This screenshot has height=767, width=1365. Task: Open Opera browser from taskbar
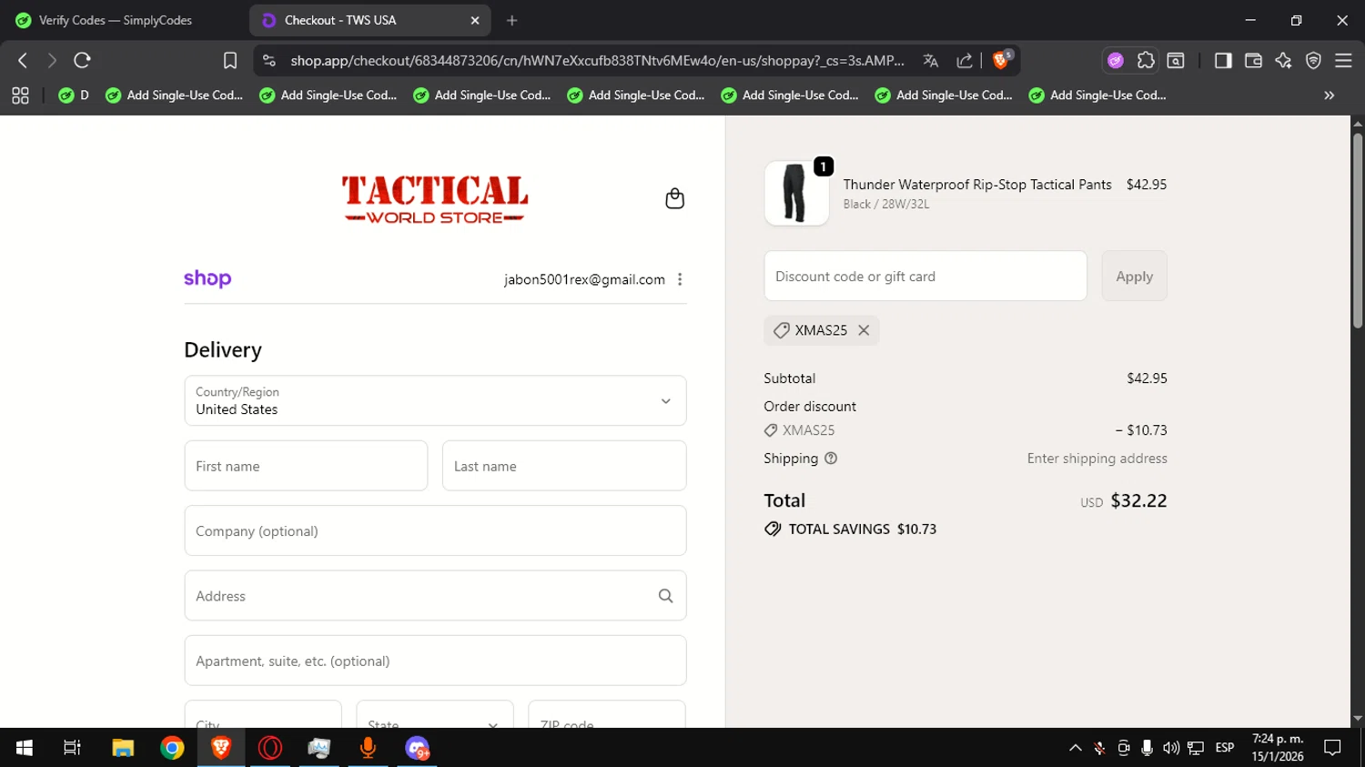point(270,748)
